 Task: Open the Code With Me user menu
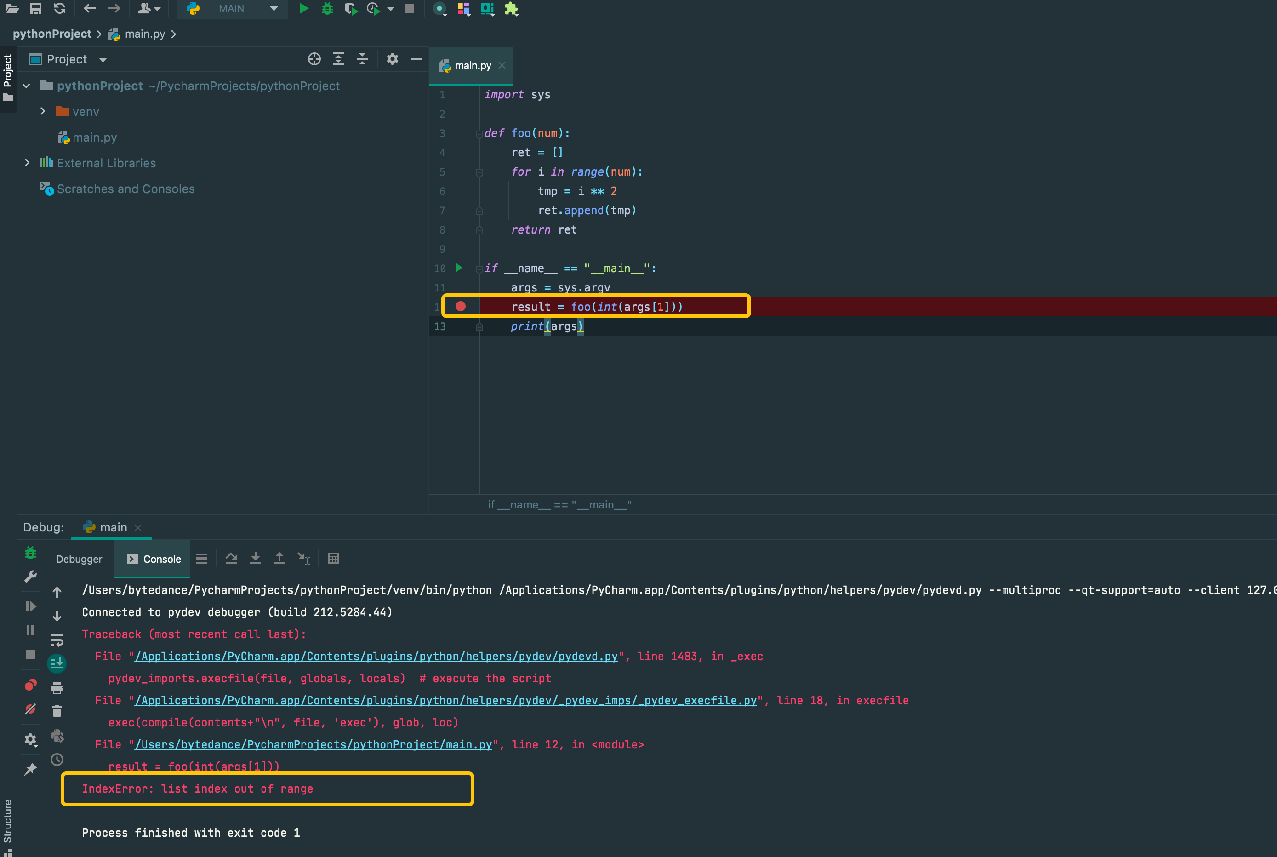[x=148, y=8]
